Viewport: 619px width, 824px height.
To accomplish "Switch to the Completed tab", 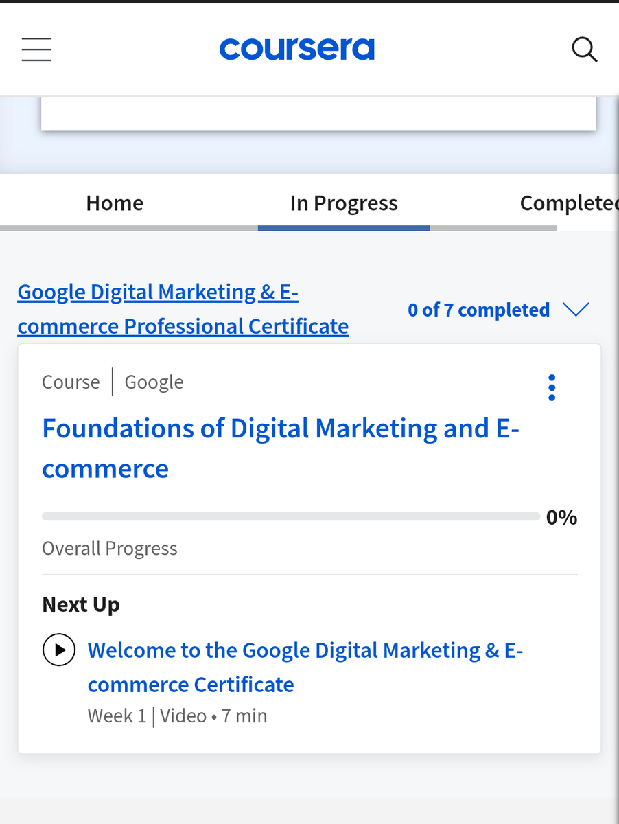I will coord(569,203).
